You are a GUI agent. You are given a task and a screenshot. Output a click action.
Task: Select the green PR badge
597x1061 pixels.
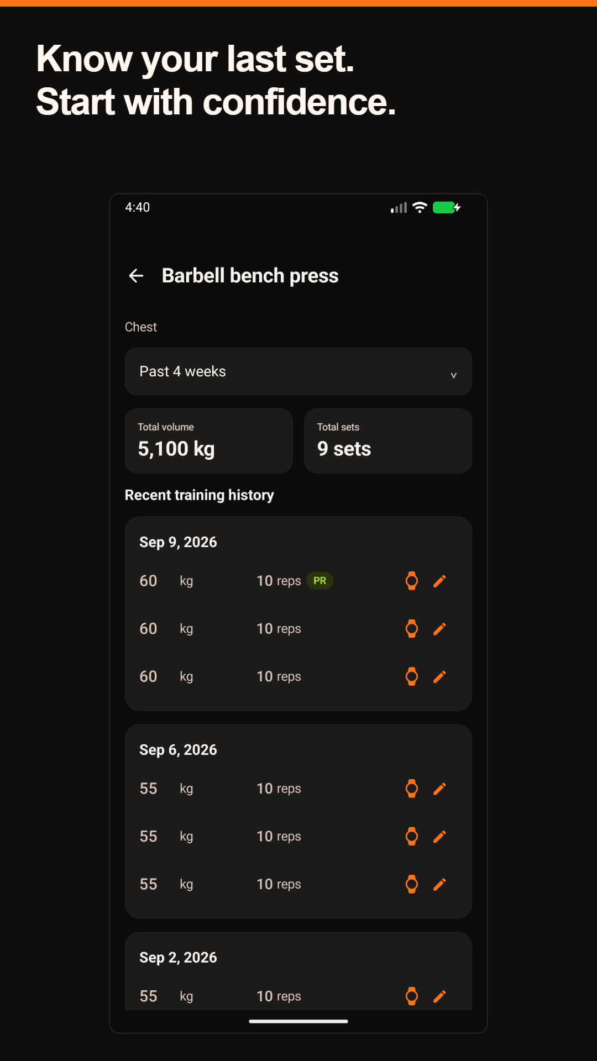320,581
